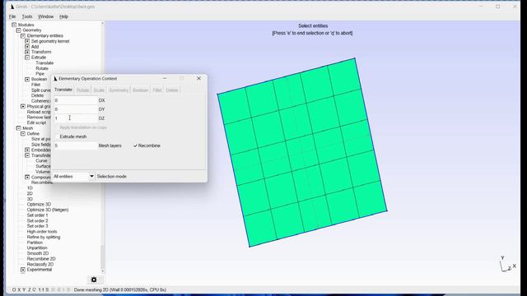
Task: Click the Reclassify 2D item
Action: coord(40,264)
